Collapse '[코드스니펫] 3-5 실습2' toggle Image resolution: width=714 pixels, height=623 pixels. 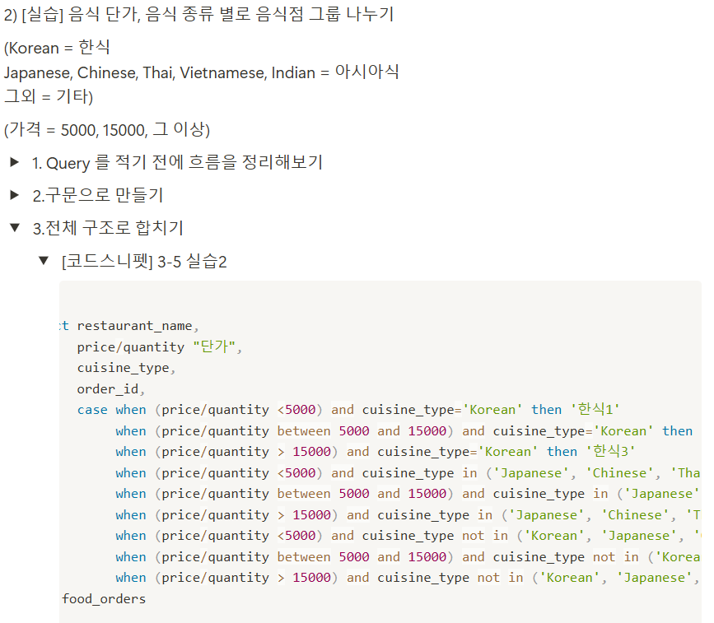click(44, 261)
